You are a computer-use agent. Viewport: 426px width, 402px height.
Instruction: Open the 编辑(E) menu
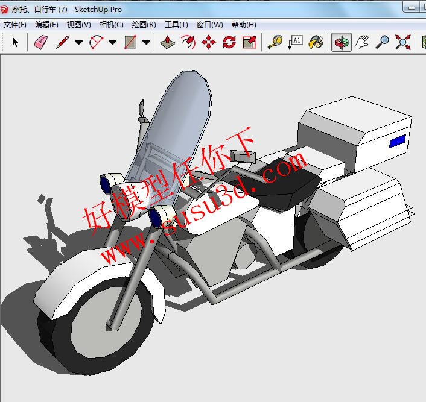tap(46, 25)
